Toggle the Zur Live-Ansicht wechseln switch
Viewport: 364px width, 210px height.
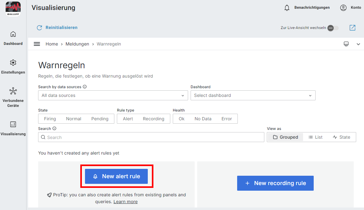(x=332, y=28)
